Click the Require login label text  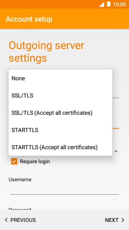(x=35, y=161)
